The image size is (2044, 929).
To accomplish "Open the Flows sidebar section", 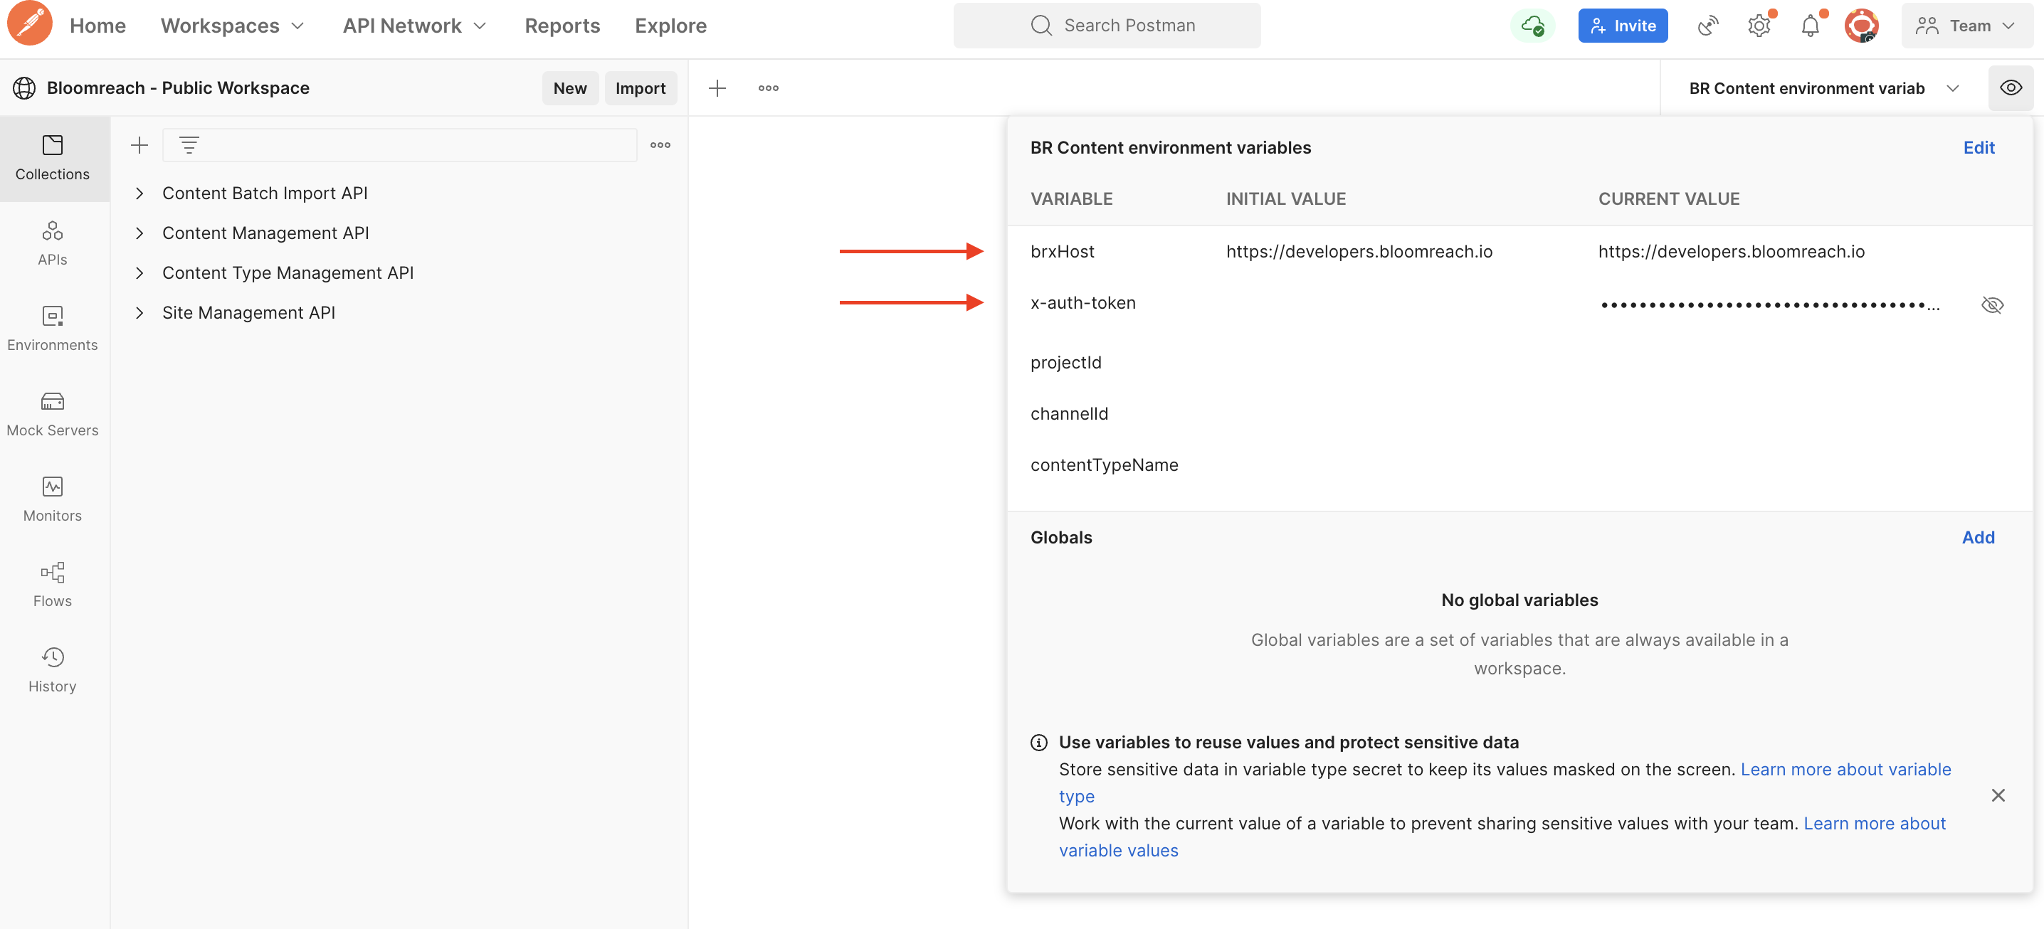I will (x=53, y=584).
